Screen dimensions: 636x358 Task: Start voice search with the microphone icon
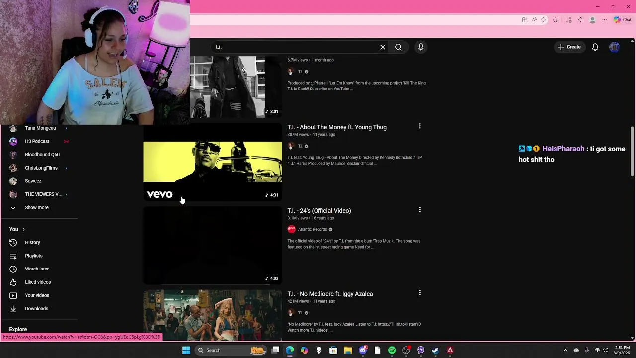point(421,47)
